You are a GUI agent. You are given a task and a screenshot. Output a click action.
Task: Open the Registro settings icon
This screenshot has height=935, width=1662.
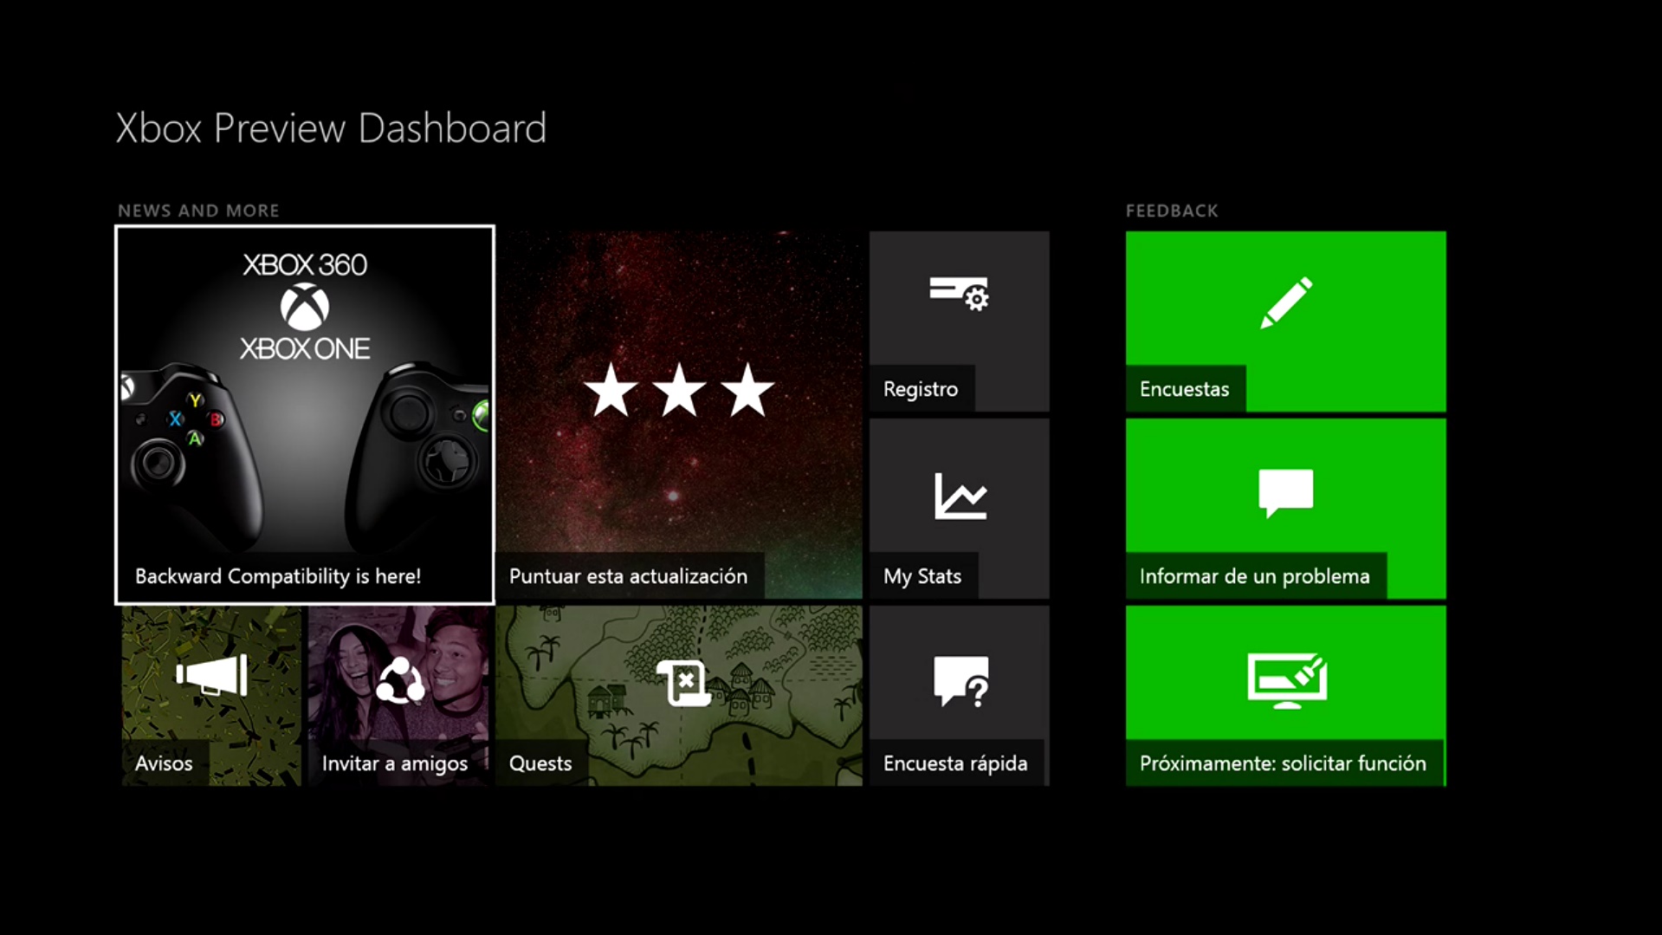coord(960,294)
